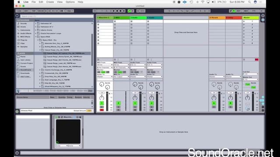This screenshot has height=157, width=280.
Task: Set Monitor to Auto on Maschine 2 track
Action: point(103,72)
